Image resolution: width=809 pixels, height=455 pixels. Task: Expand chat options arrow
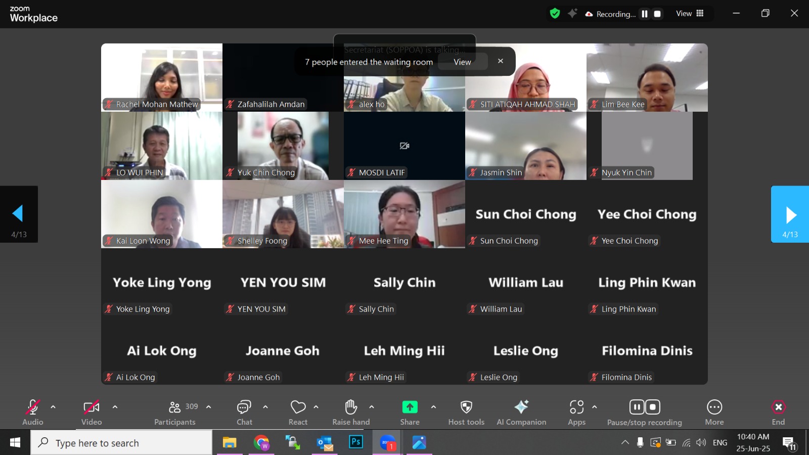click(265, 406)
